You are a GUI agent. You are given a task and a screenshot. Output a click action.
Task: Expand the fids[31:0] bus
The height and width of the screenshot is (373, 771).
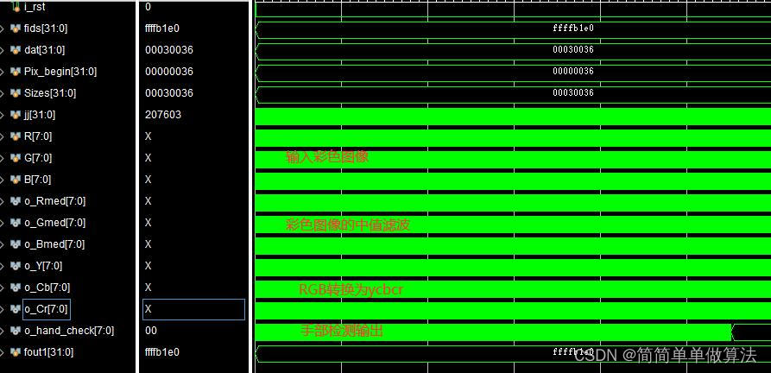(x=3, y=28)
